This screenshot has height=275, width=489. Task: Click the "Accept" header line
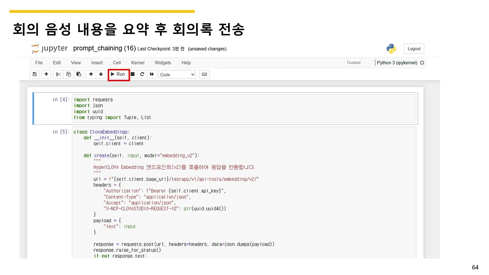tap(139, 203)
